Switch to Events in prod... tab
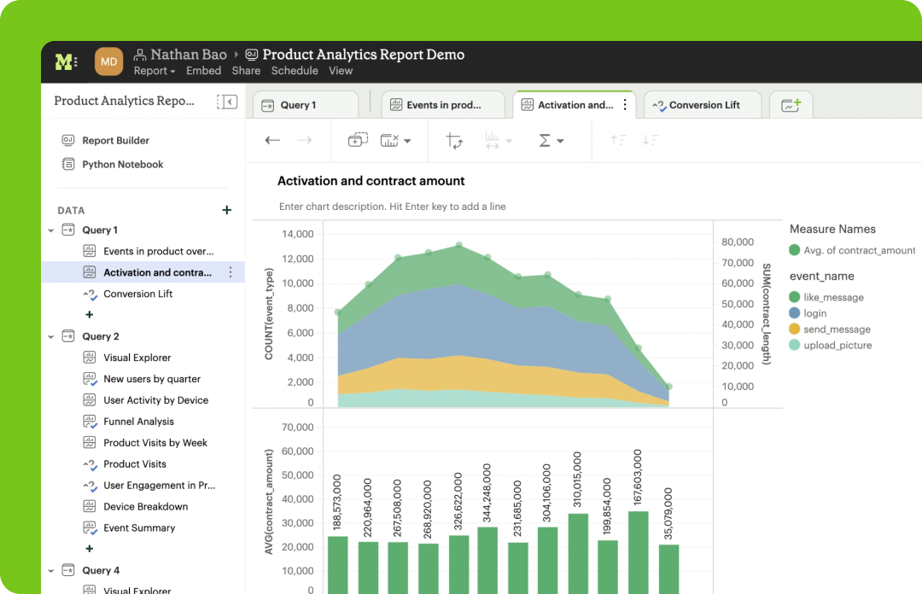Image resolution: width=922 pixels, height=594 pixels. [443, 105]
